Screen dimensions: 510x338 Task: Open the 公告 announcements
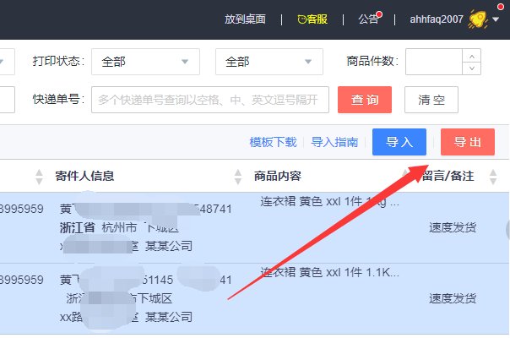click(x=368, y=19)
